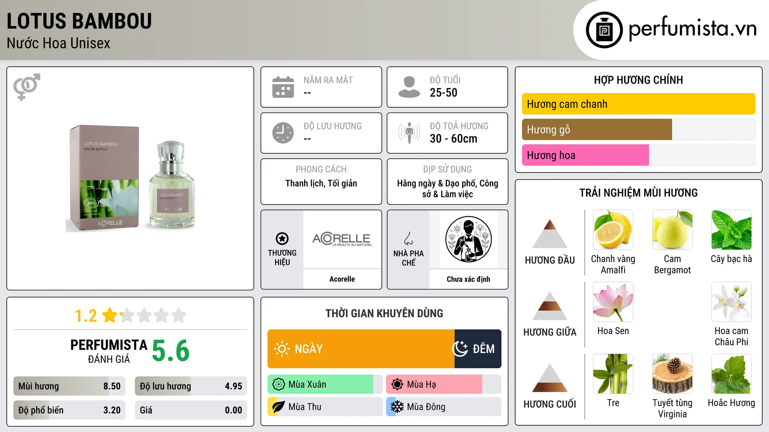Screen dimensions: 769x432
Task: Click the perfumer silhouette circle icon
Action: click(468, 239)
